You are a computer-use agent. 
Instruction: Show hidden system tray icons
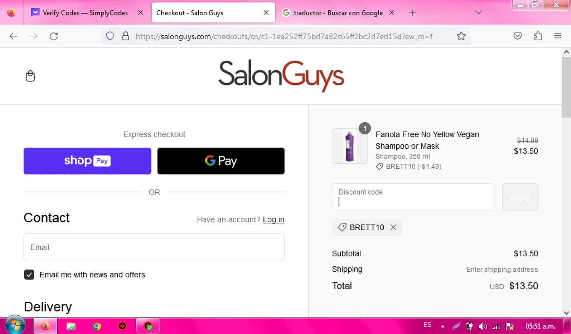pos(443,326)
